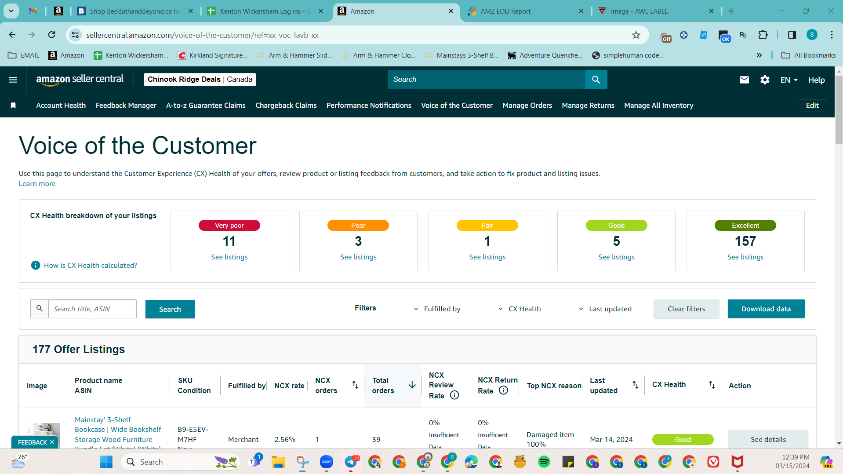Click Edit in the navigation bar
This screenshot has width=843, height=474.
(812, 106)
